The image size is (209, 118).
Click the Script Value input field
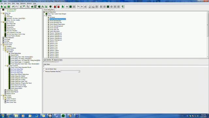point(126,66)
